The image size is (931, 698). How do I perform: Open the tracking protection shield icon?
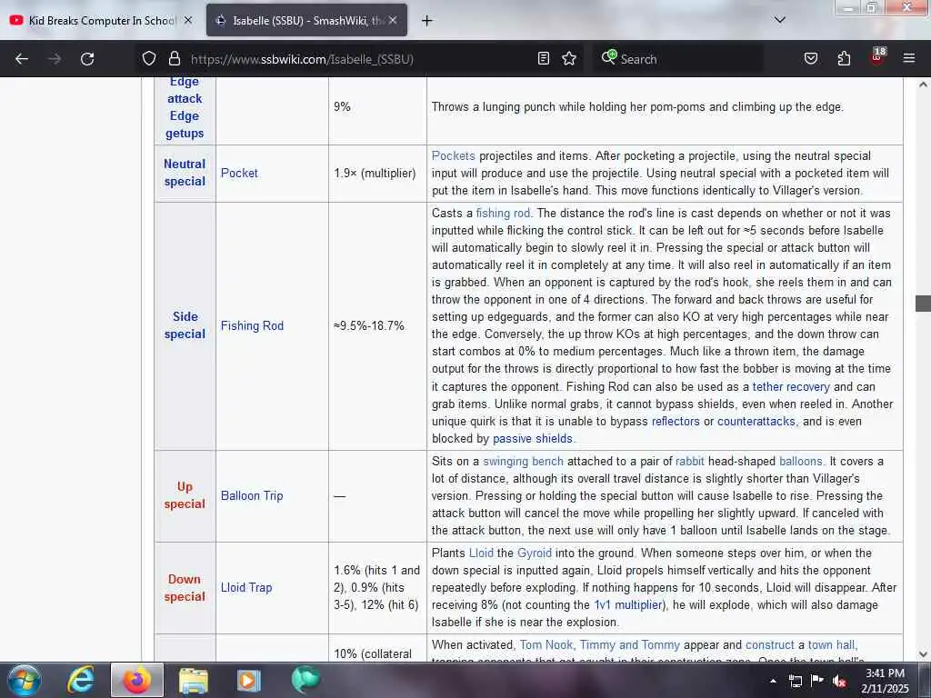pyautogui.click(x=149, y=59)
